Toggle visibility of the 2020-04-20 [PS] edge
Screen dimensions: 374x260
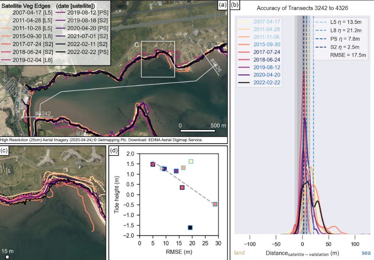(x=60, y=28)
